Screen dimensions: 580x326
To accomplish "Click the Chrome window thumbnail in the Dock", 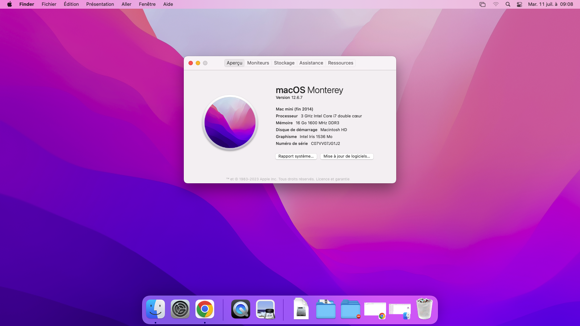I will pos(375,310).
